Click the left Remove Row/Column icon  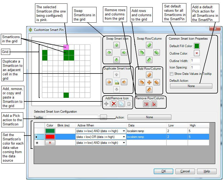click(x=146, y=104)
